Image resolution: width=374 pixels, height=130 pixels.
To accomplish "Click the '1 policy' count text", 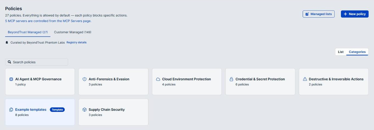I will (20, 84).
